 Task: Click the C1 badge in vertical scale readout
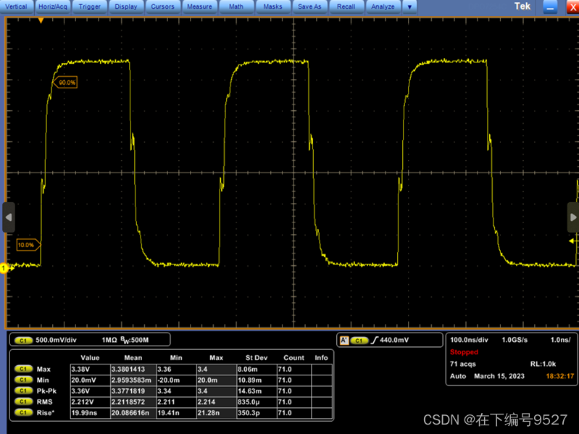tap(23, 341)
